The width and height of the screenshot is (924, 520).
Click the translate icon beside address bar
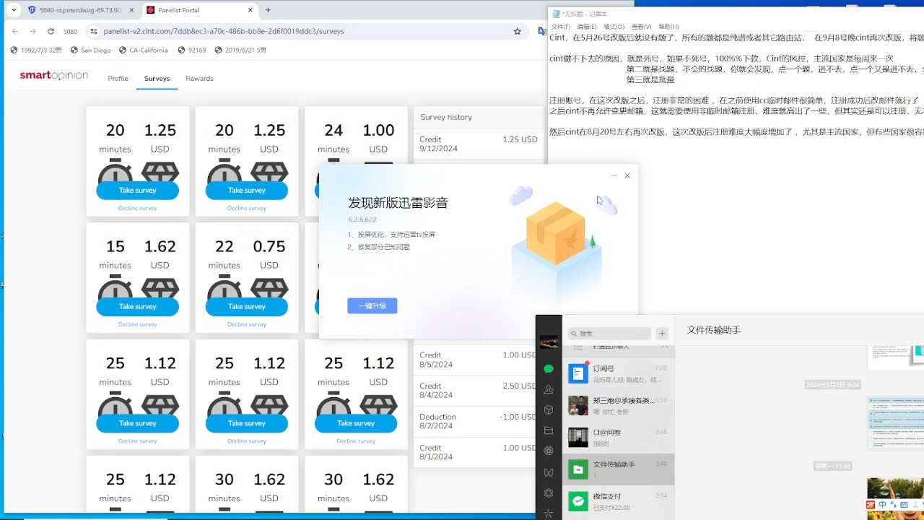pos(542,32)
